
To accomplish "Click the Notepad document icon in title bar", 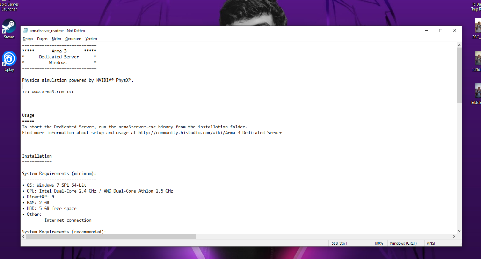I will 26,31.
